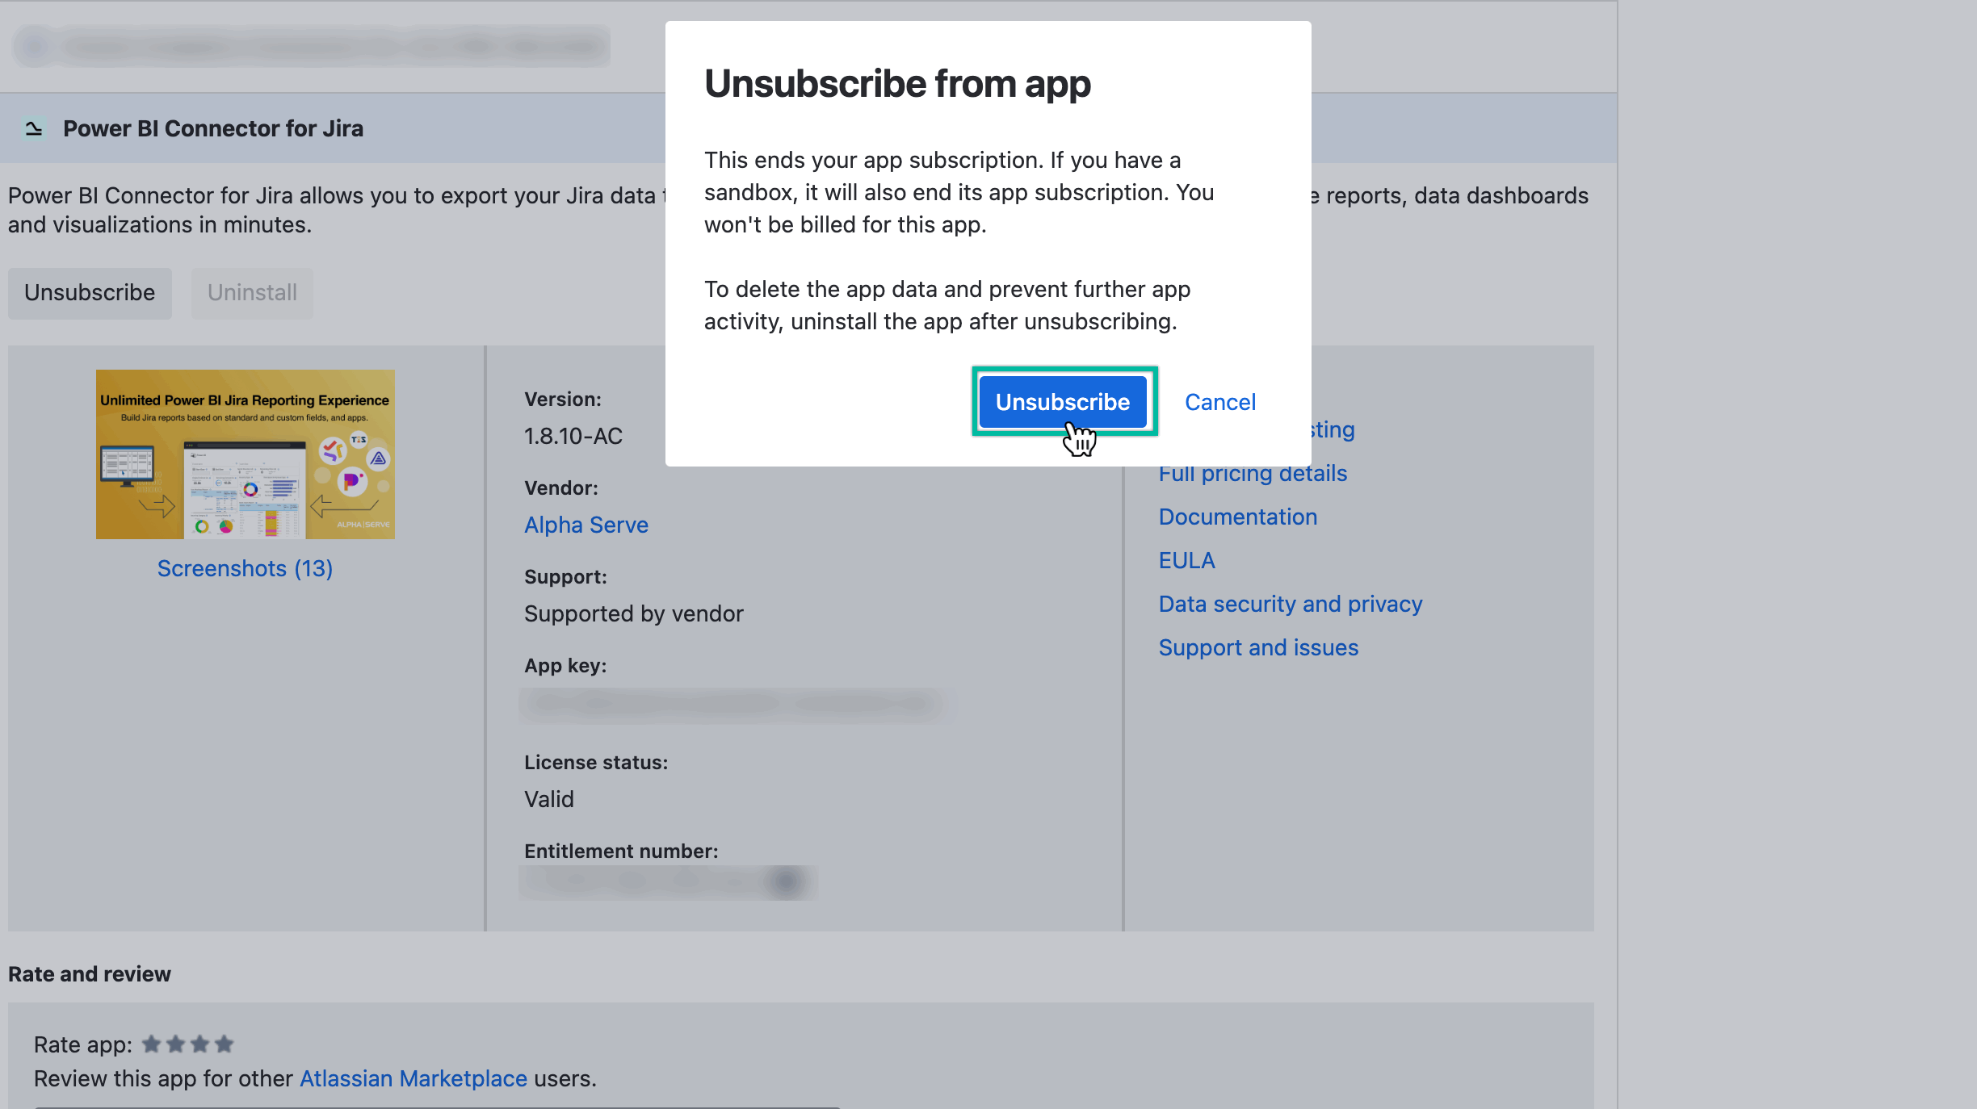The height and width of the screenshot is (1109, 1977).
Task: Rate the app with the first star
Action: point(153,1044)
